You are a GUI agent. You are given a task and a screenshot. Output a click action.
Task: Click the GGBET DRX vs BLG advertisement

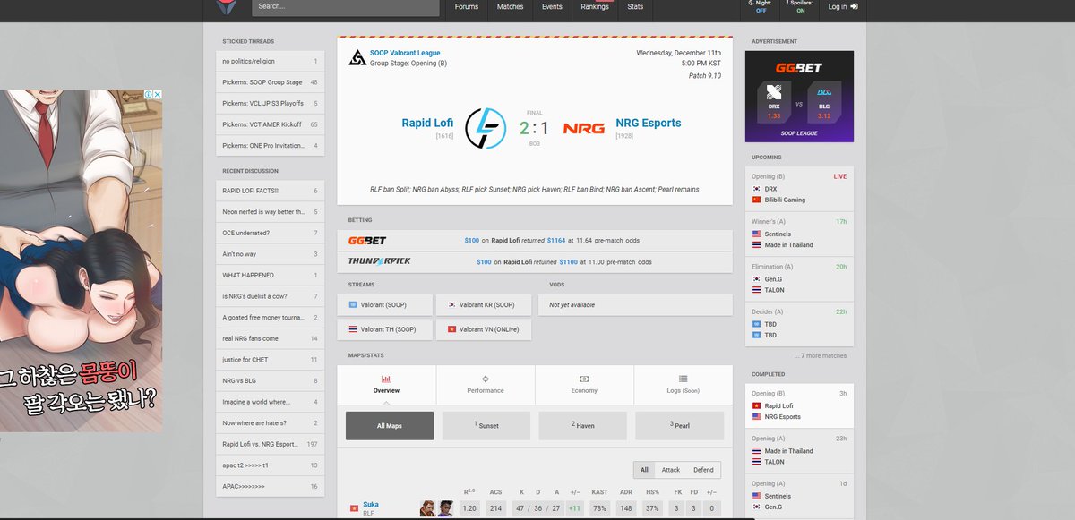click(799, 97)
